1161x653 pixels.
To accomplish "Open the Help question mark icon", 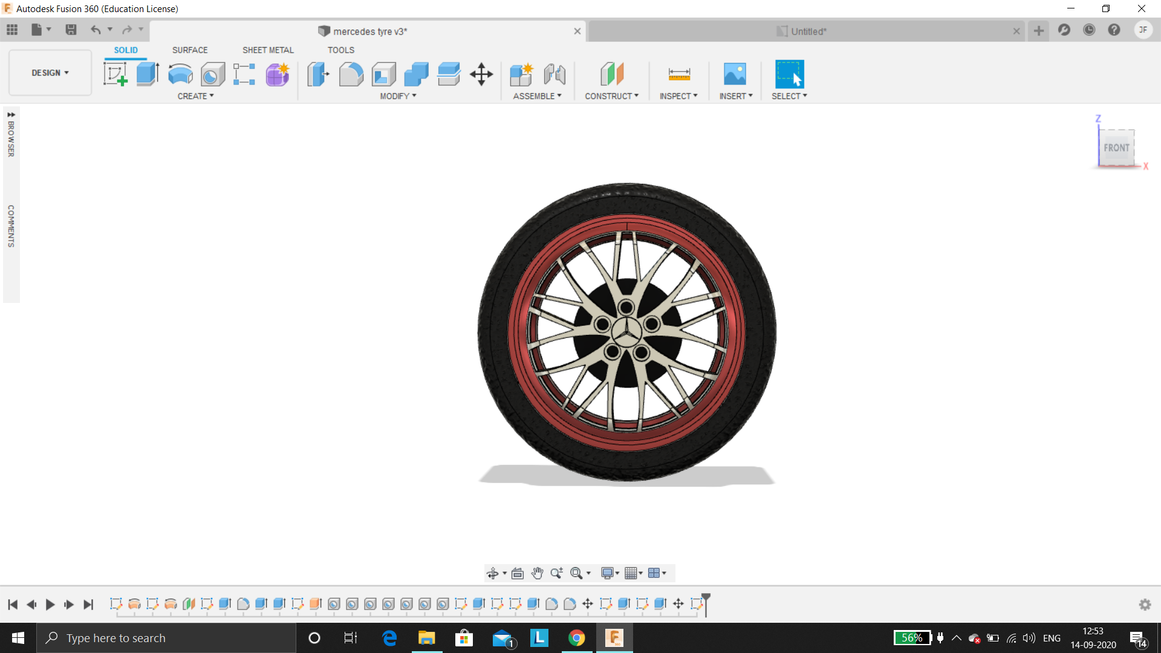I will (1114, 30).
